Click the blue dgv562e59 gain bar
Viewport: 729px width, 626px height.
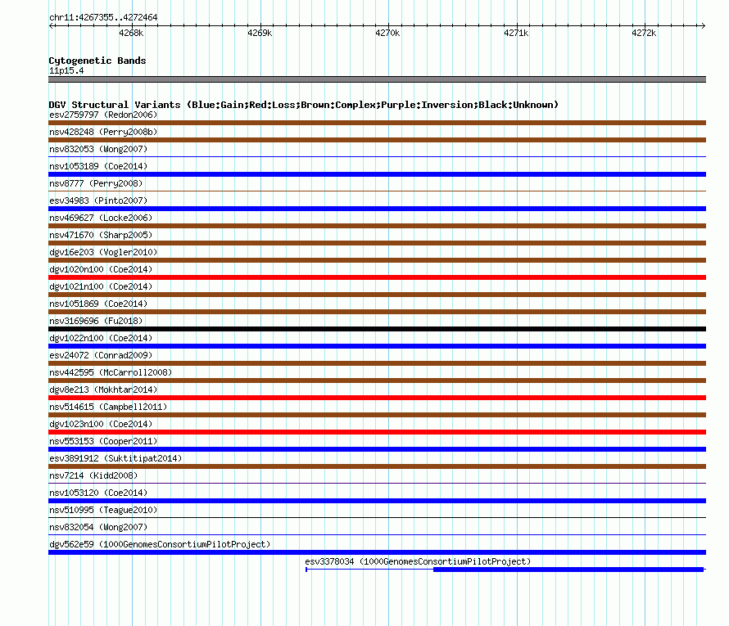(x=377, y=552)
